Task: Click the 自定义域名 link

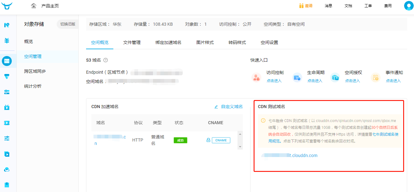Action: click(x=232, y=107)
